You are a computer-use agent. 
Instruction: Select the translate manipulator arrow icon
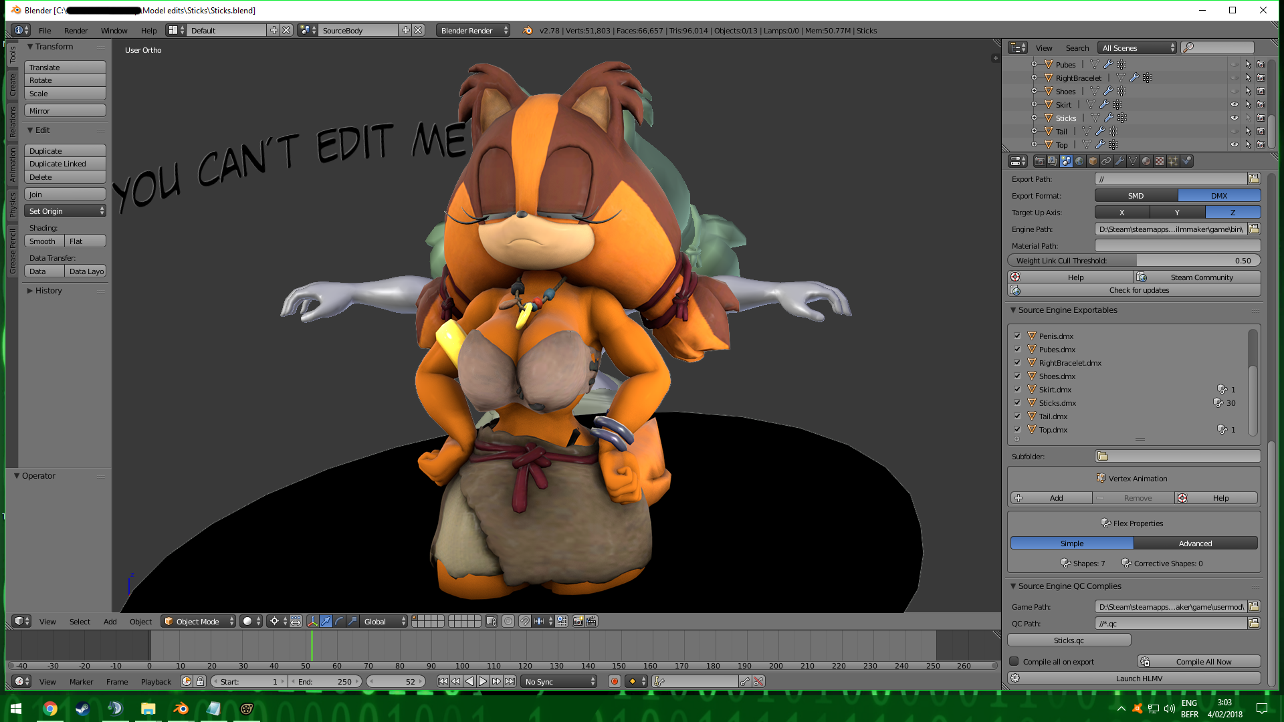tap(326, 622)
